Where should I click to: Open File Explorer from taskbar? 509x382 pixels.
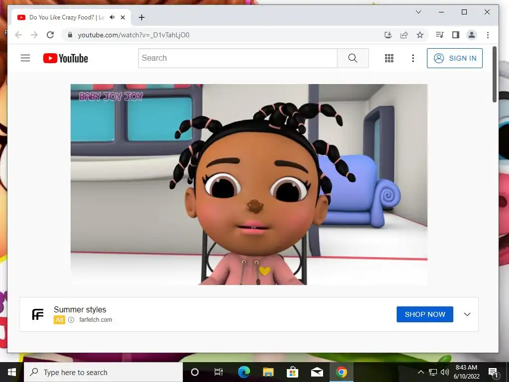click(x=268, y=372)
